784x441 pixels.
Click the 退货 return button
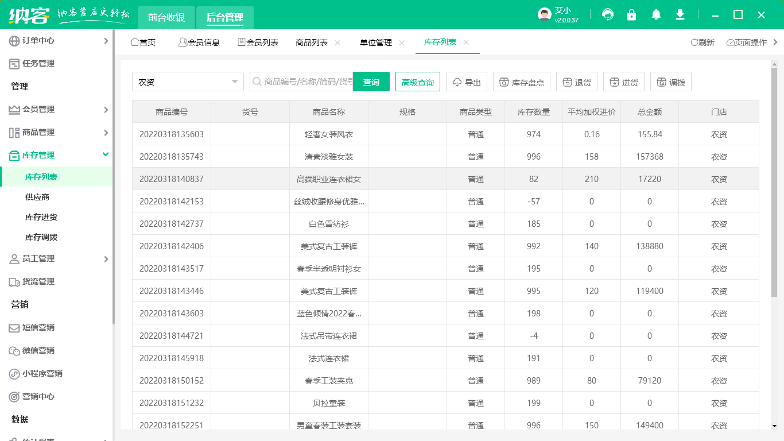577,82
